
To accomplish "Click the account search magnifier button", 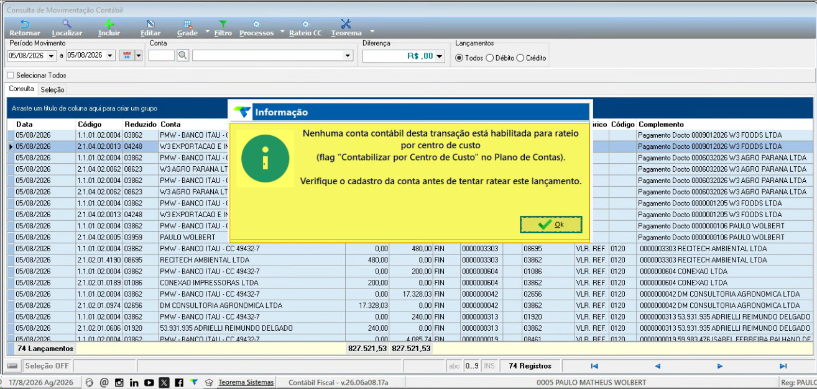I will point(182,55).
